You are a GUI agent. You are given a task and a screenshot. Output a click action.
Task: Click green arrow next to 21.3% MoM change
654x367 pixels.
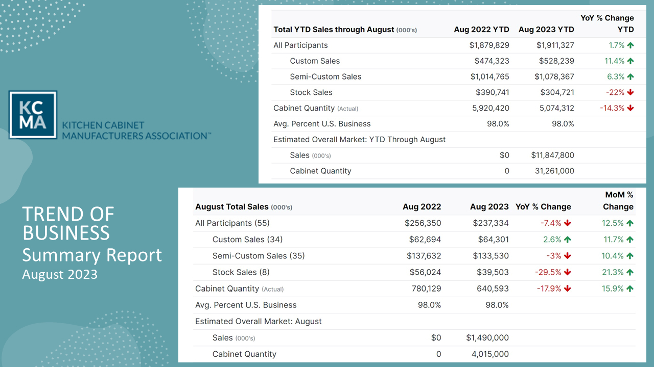[x=630, y=272]
